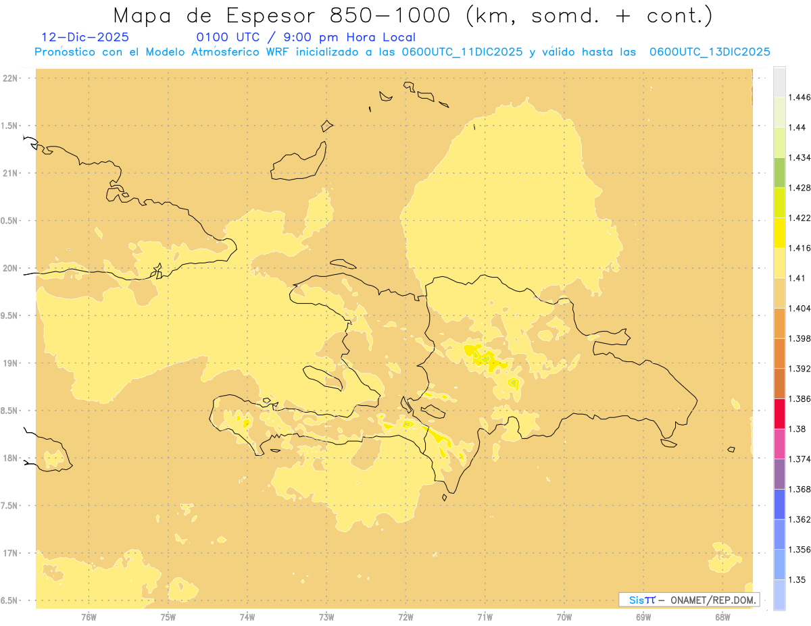Pick the blue swatch between 1.362 and 1.368
This screenshot has width=811, height=626.
click(x=779, y=504)
